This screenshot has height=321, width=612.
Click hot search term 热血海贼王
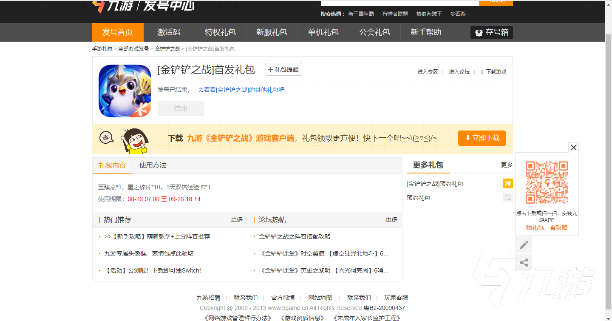tap(429, 14)
